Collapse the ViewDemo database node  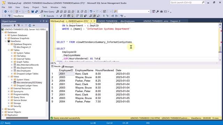6,41
